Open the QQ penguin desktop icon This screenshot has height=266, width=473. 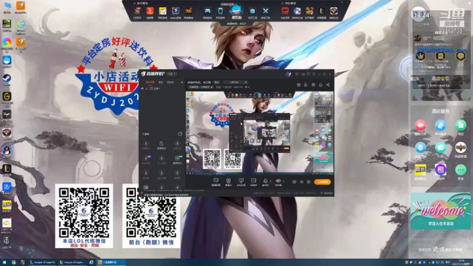coord(7,152)
